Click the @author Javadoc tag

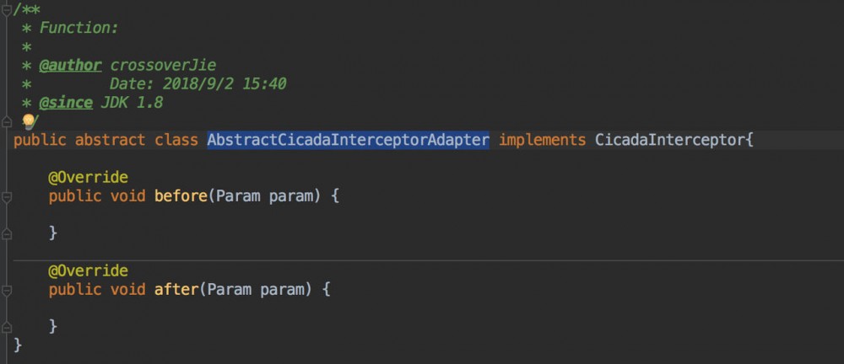[71, 66]
